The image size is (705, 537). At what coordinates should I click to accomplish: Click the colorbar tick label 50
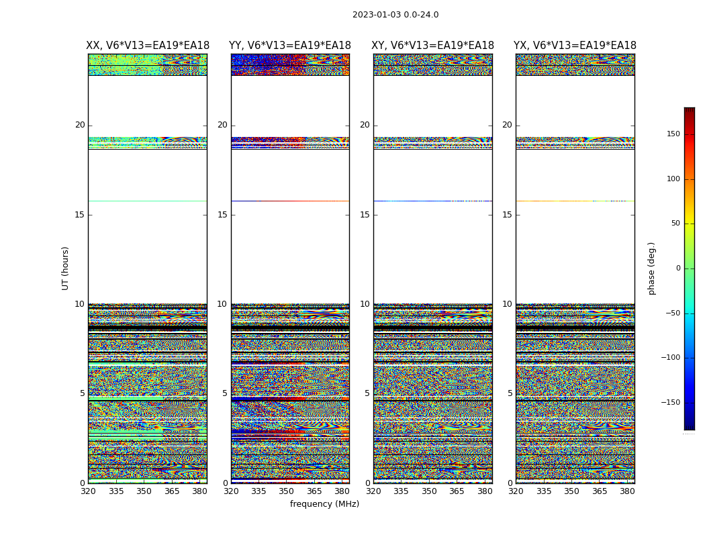[x=675, y=224]
